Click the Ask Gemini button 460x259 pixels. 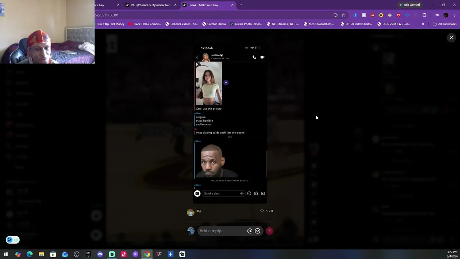(409, 5)
